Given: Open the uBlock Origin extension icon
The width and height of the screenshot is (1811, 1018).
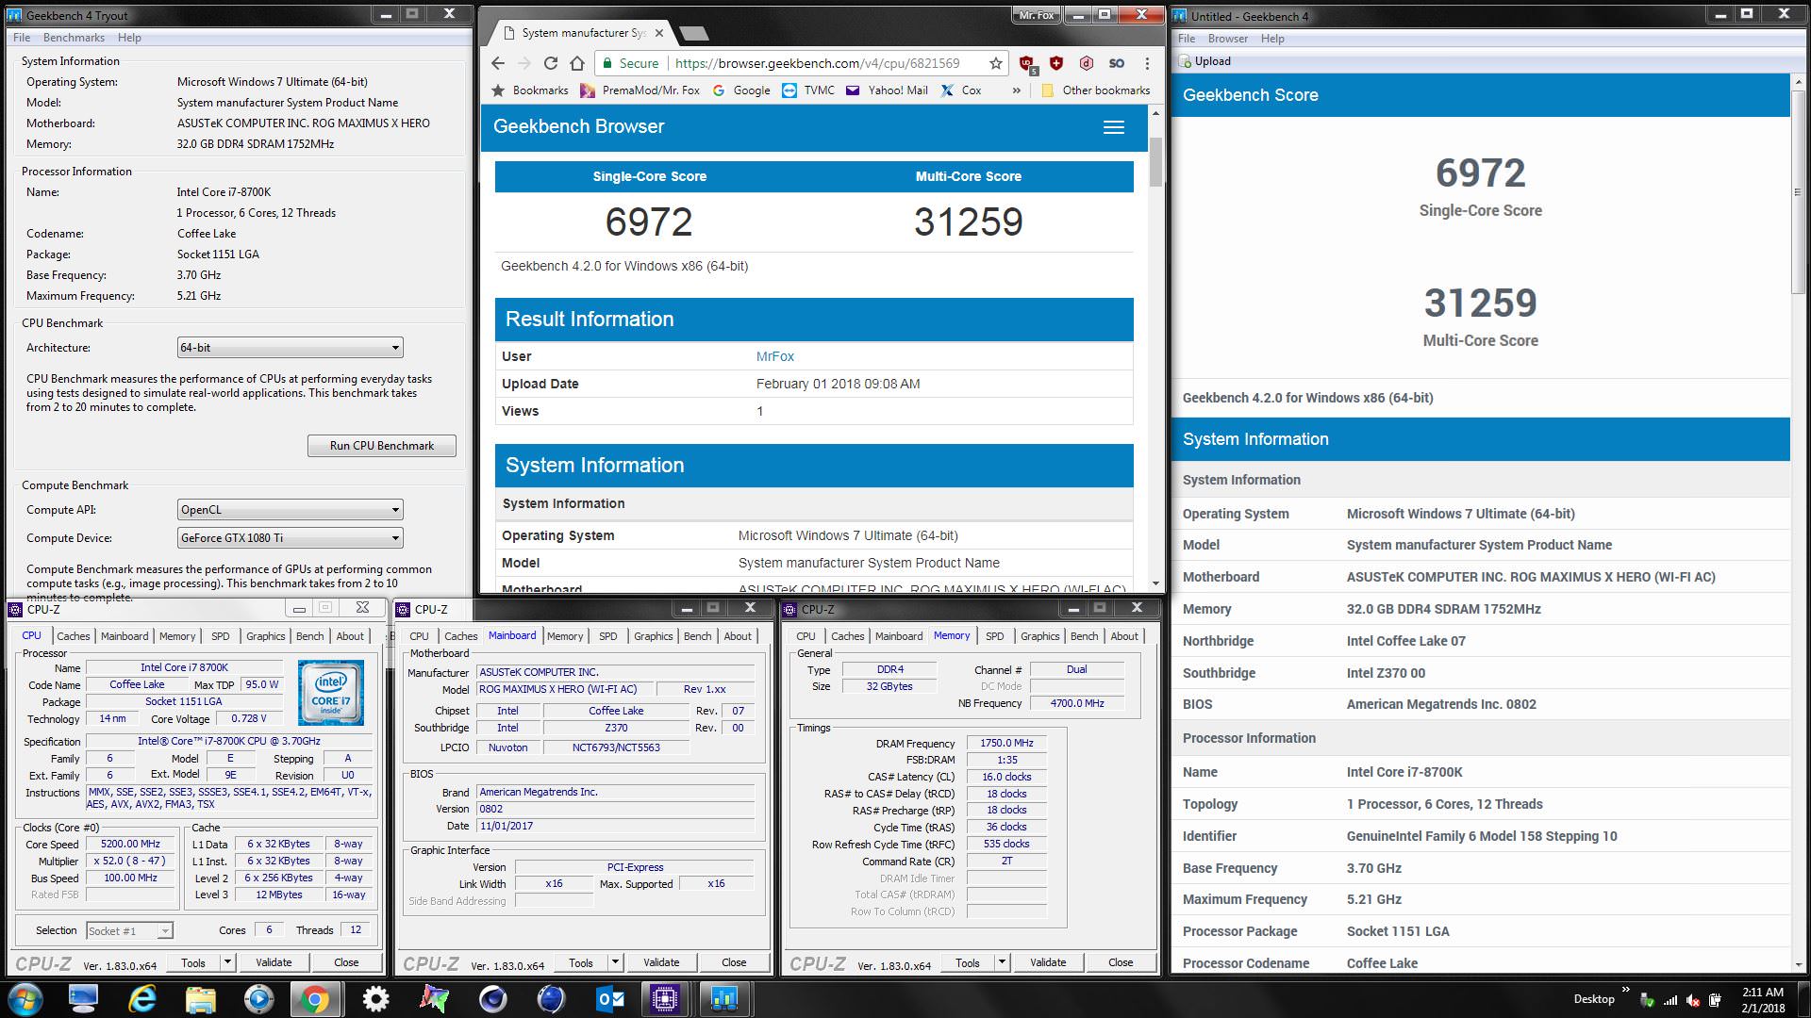Looking at the screenshot, I should coord(1027,64).
